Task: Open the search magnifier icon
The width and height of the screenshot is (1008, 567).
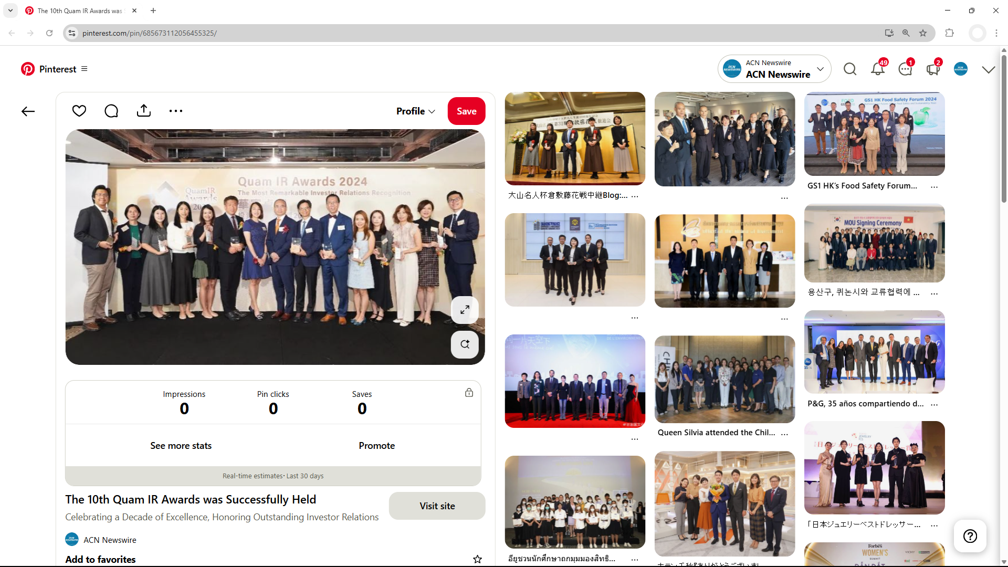Action: [x=850, y=69]
